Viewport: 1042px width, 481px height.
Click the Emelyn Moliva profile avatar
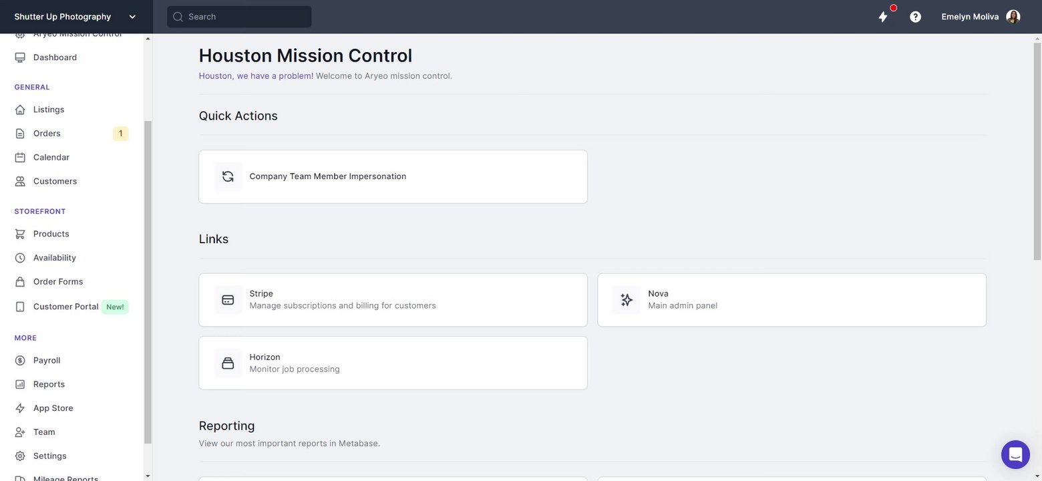[x=1013, y=17]
